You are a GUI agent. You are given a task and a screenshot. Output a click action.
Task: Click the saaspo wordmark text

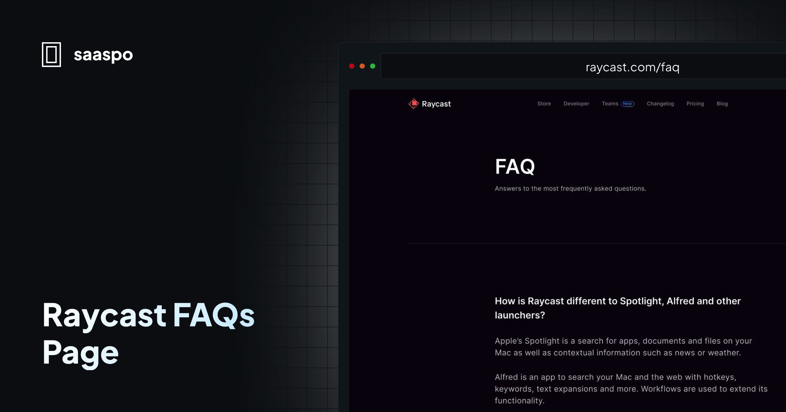(x=103, y=55)
